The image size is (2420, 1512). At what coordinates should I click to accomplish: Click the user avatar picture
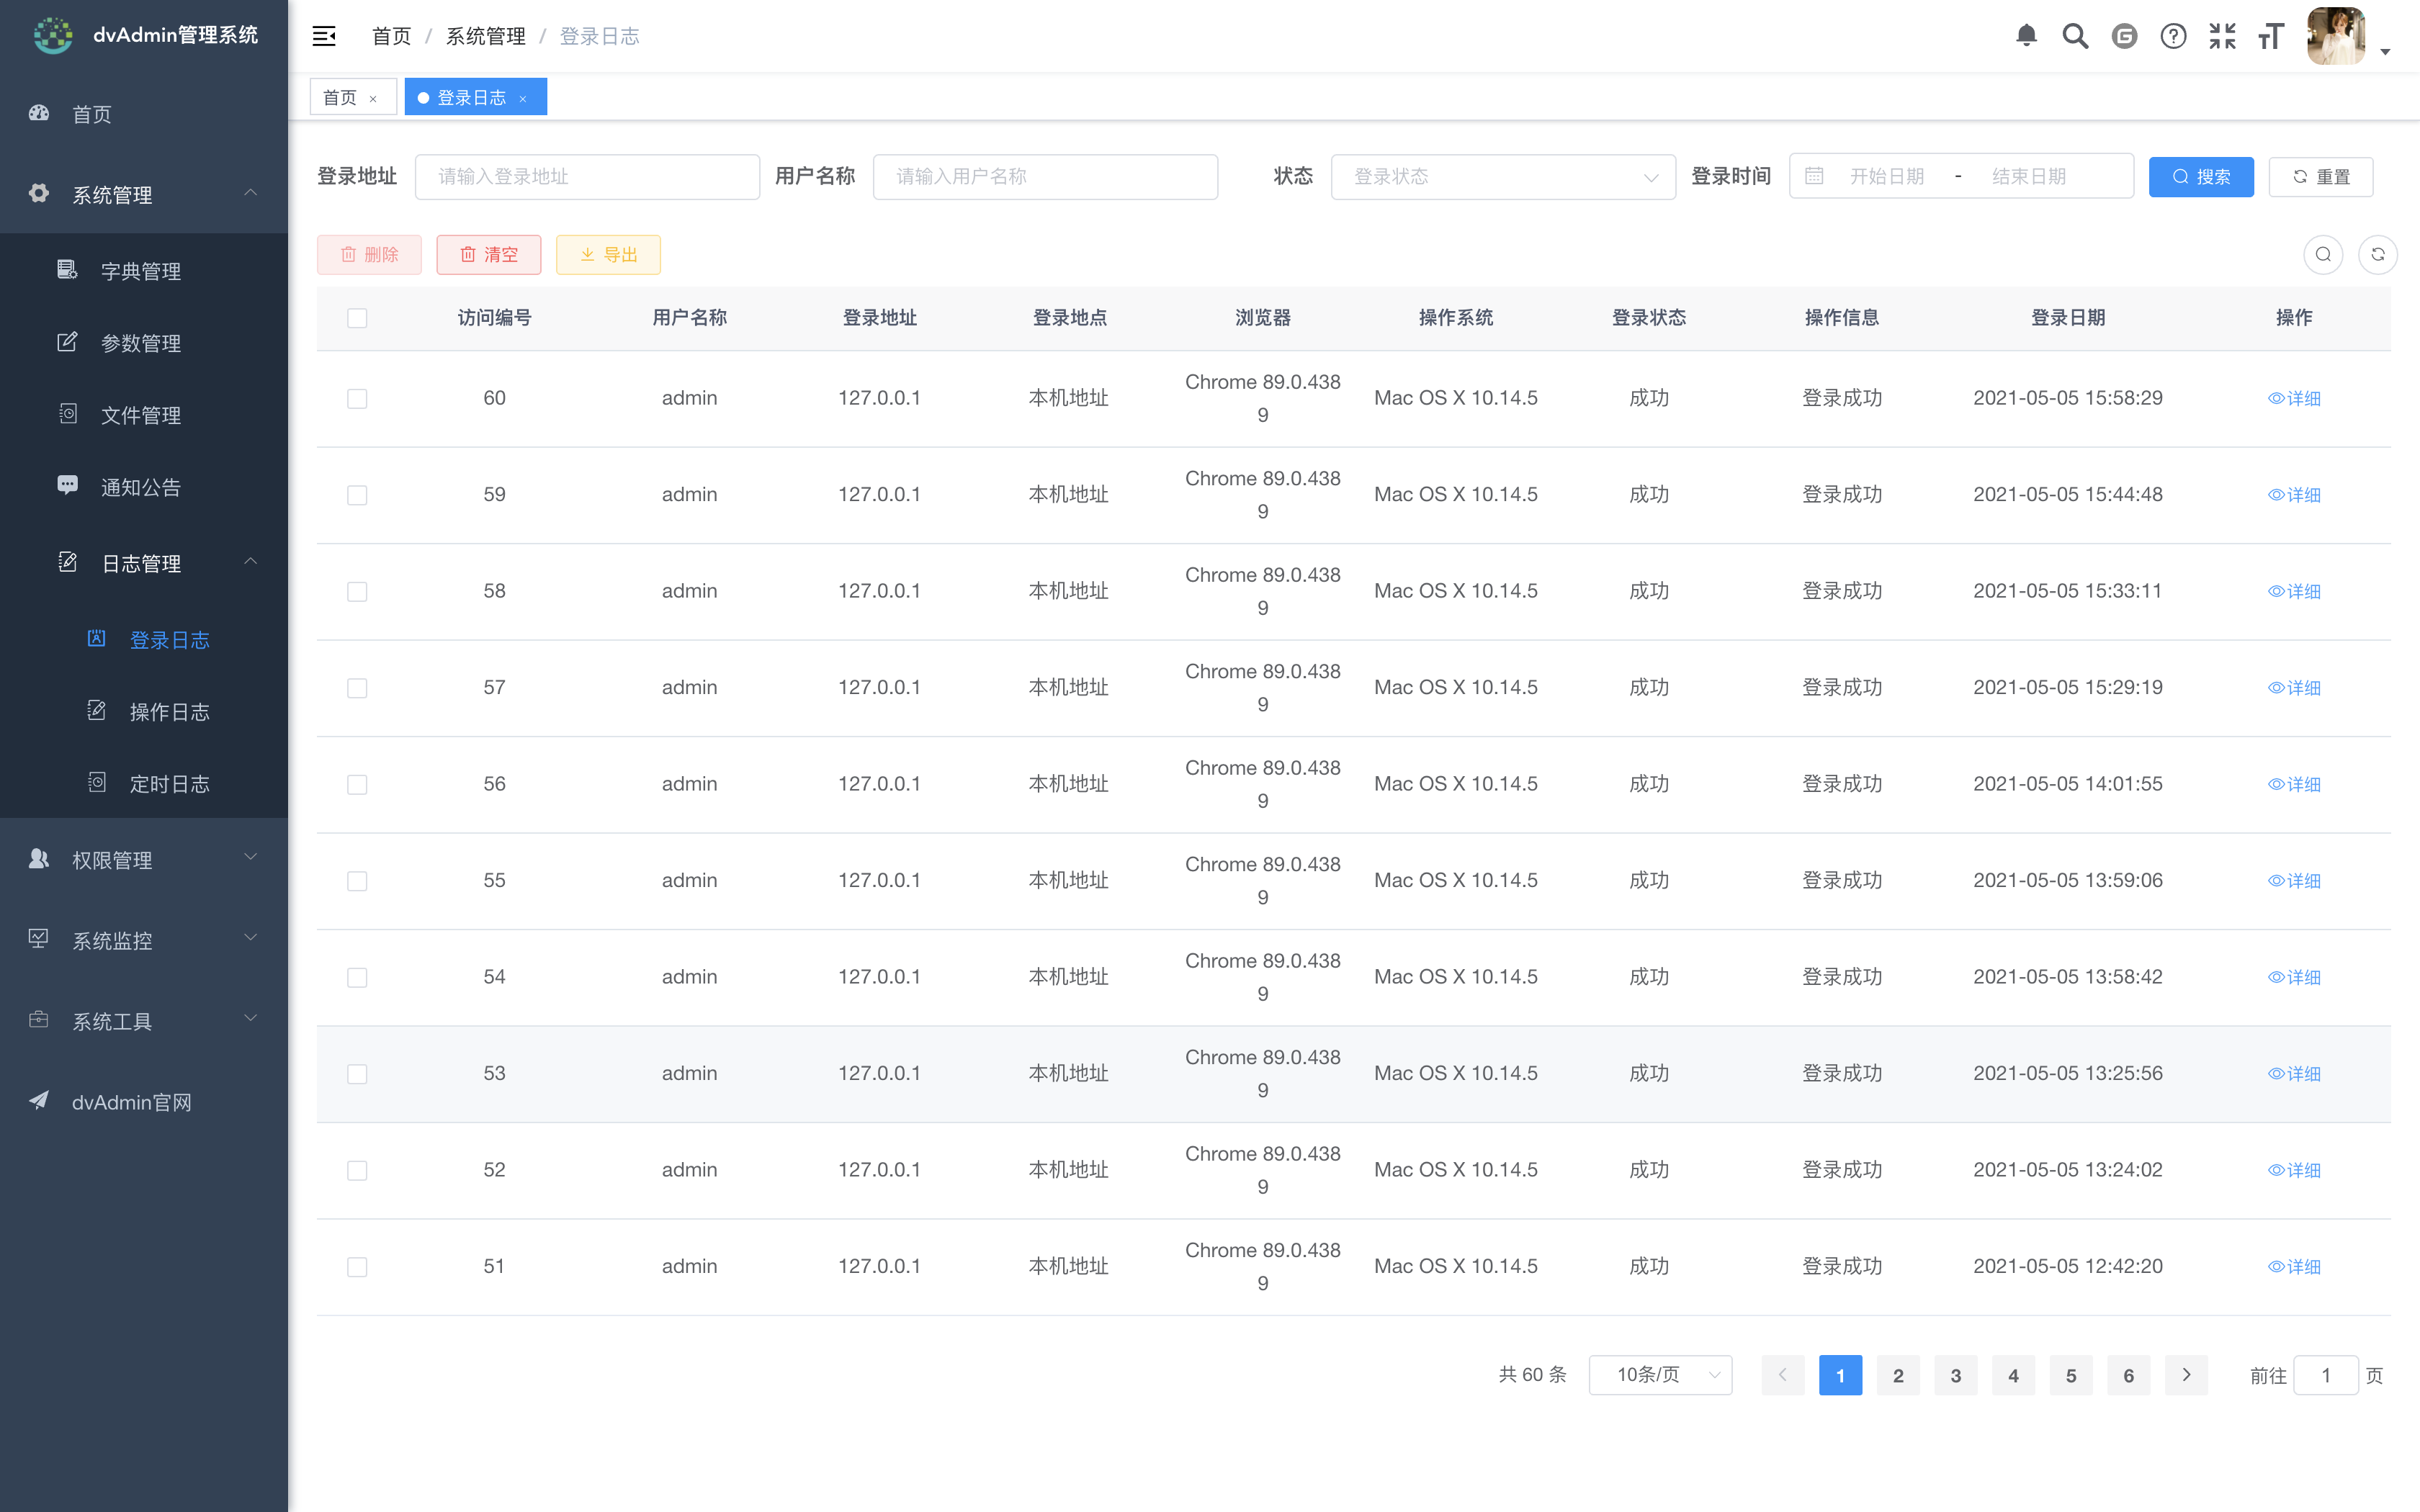(x=2336, y=35)
